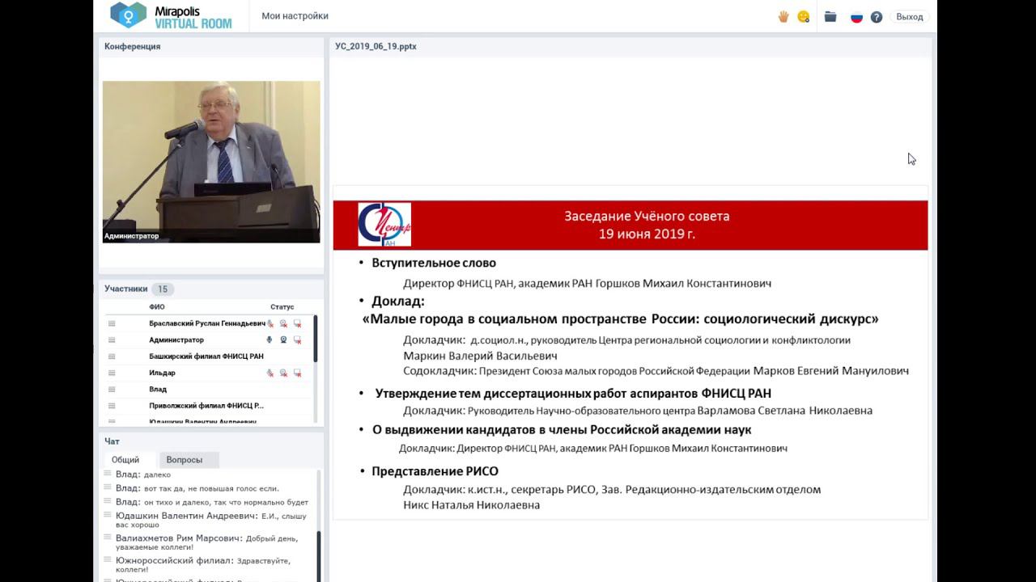Change language via the Russian flag icon

tap(856, 17)
